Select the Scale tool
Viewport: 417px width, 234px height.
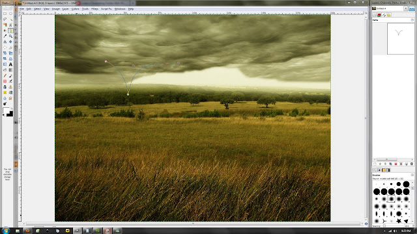(10, 53)
